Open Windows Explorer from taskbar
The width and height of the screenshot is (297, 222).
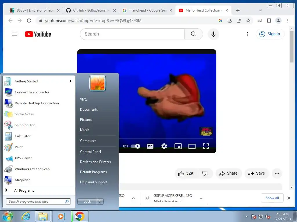point(43,216)
